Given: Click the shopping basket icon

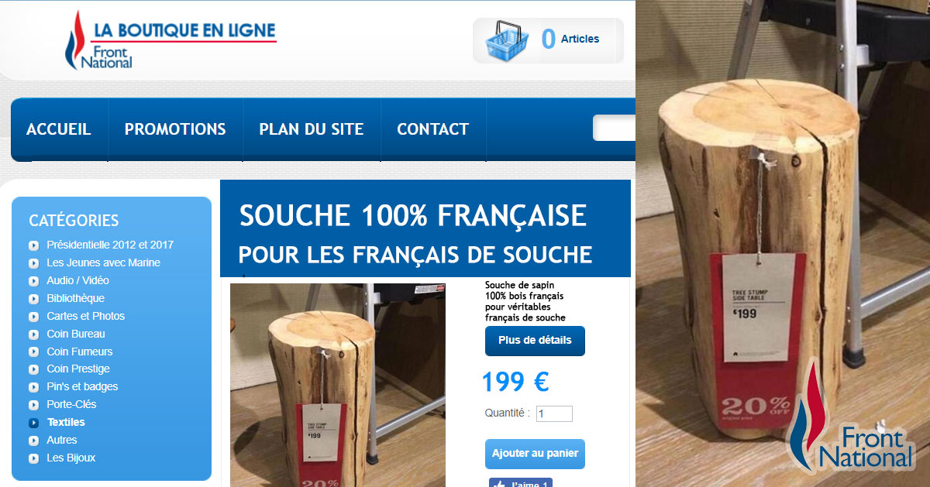Looking at the screenshot, I should point(507,40).
